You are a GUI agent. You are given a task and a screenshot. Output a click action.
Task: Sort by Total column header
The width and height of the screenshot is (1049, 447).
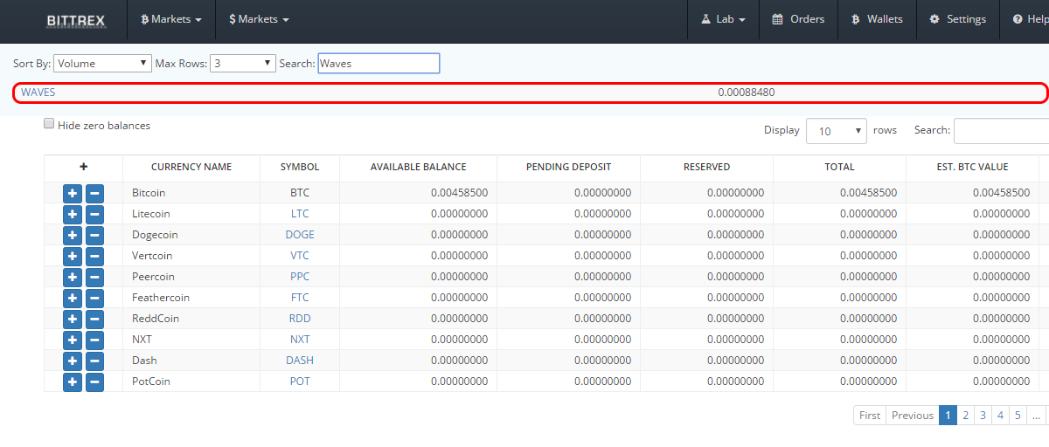pyautogui.click(x=839, y=167)
